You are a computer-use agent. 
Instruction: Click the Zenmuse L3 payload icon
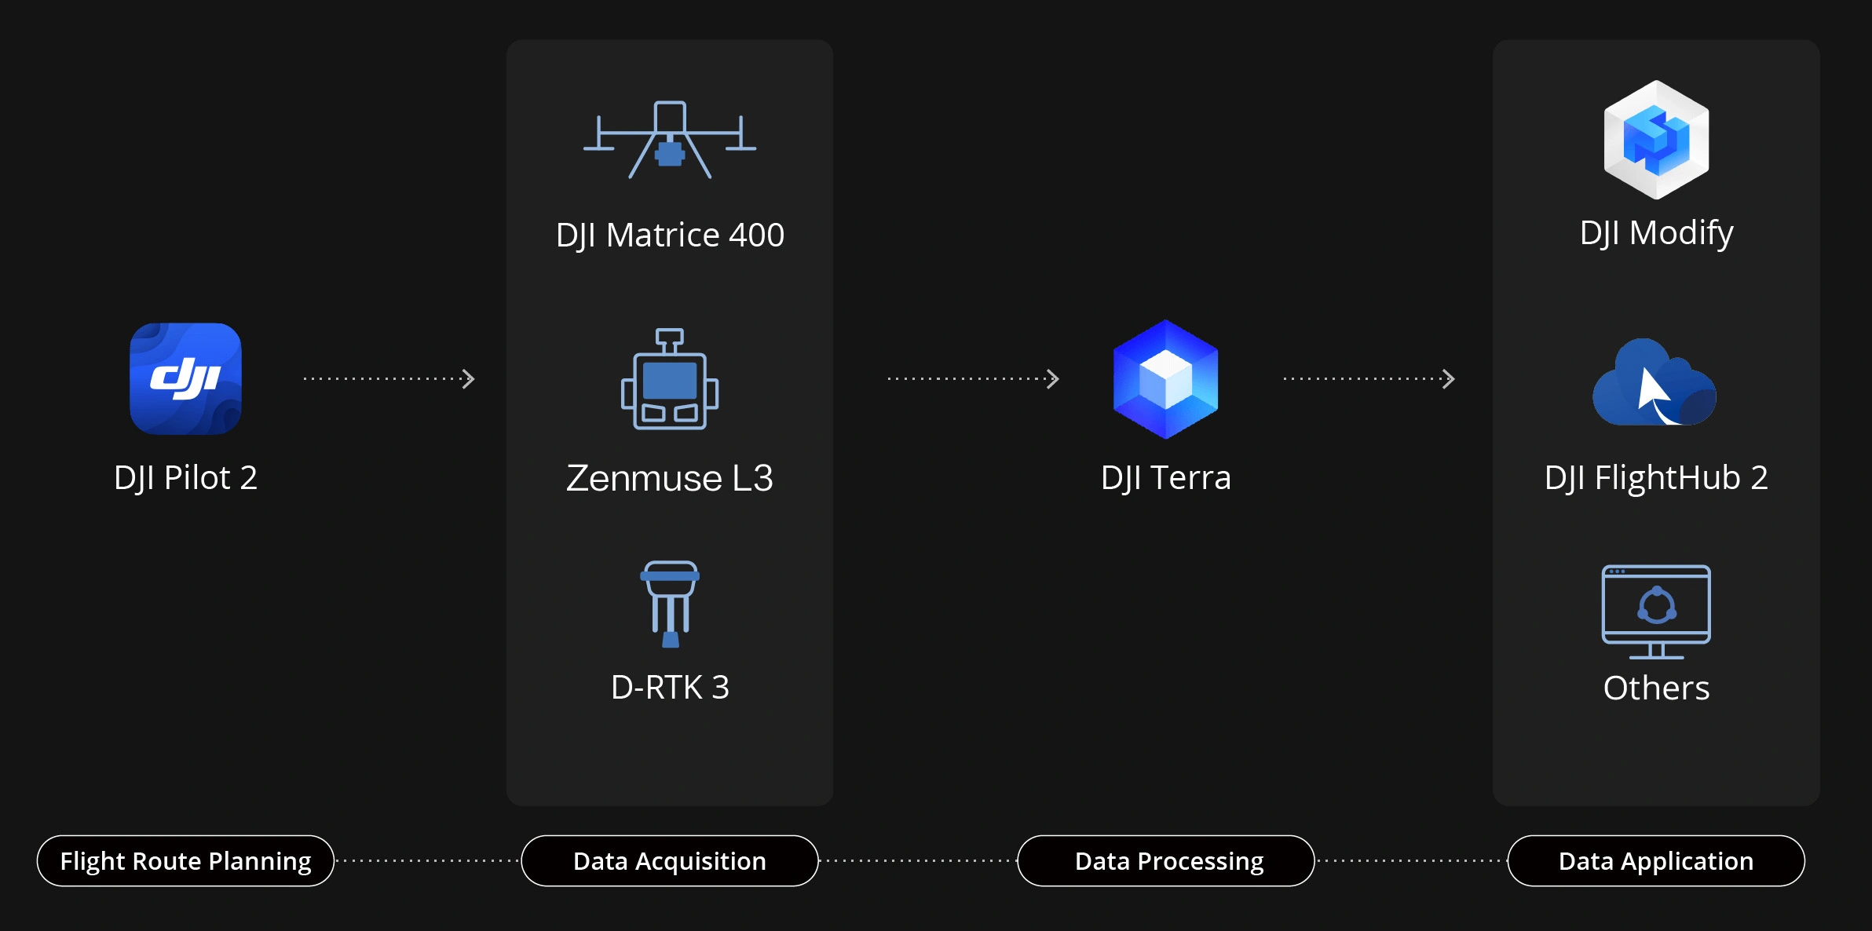[x=669, y=379]
